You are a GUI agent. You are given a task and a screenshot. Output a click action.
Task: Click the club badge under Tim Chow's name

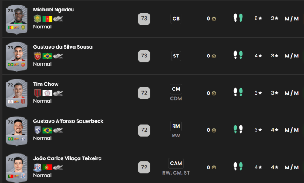click(x=37, y=93)
